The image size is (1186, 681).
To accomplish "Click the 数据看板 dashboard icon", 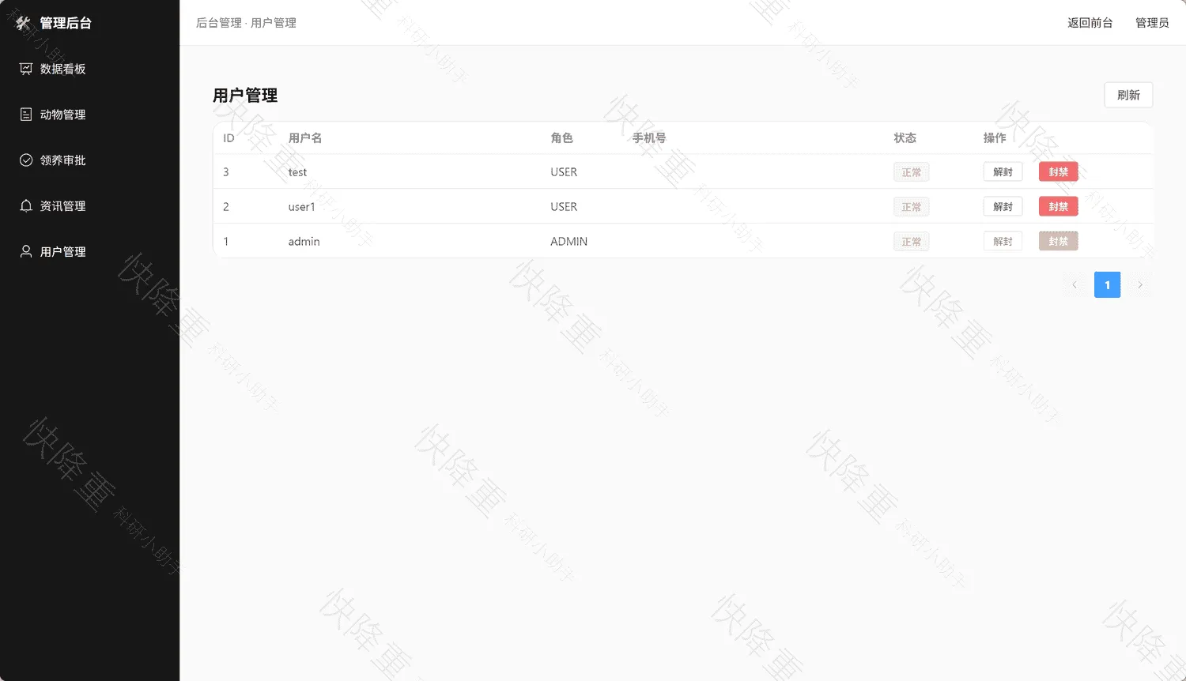I will (x=26, y=69).
